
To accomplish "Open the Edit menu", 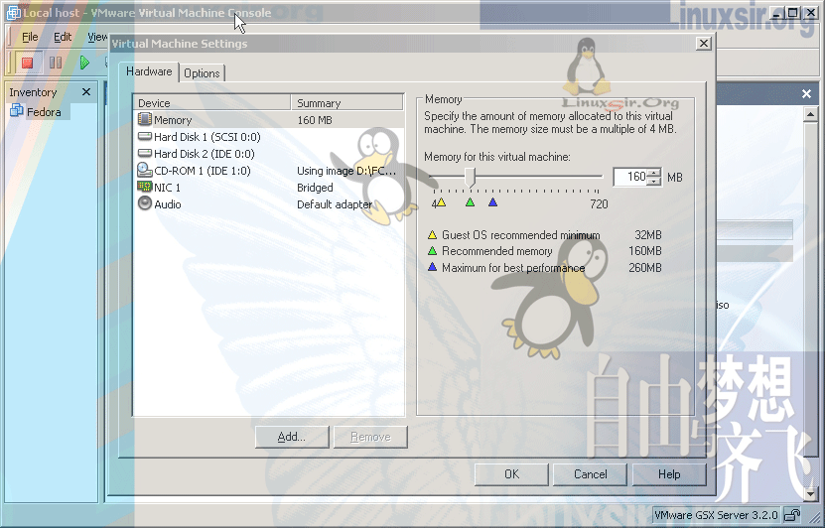I will pyautogui.click(x=63, y=37).
